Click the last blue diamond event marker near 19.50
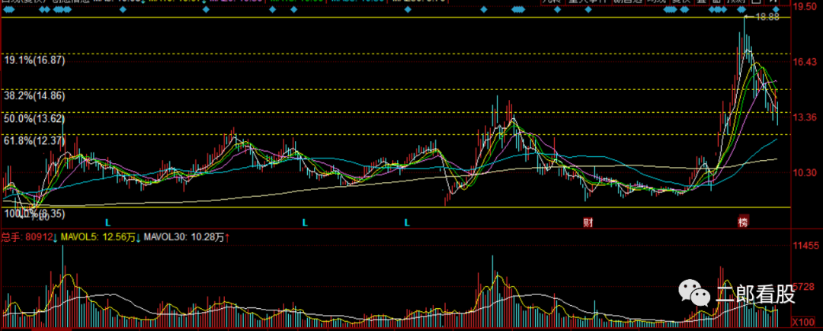This screenshot has width=823, height=331. tap(776, 9)
